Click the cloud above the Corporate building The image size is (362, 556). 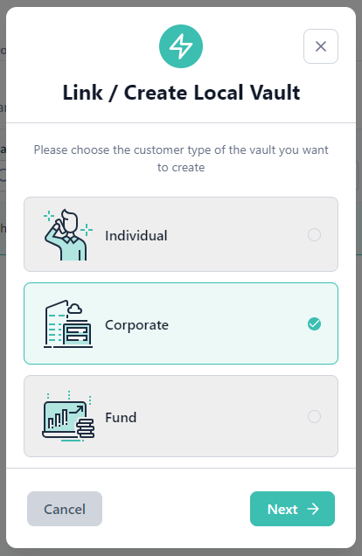pyautogui.click(x=75, y=309)
